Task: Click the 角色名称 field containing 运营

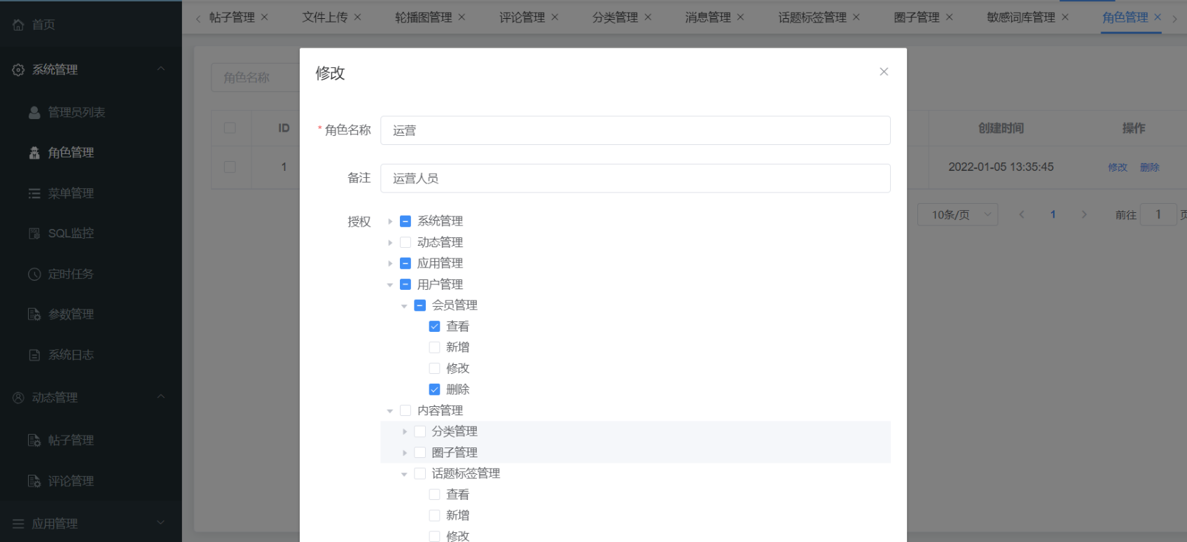Action: (635, 130)
